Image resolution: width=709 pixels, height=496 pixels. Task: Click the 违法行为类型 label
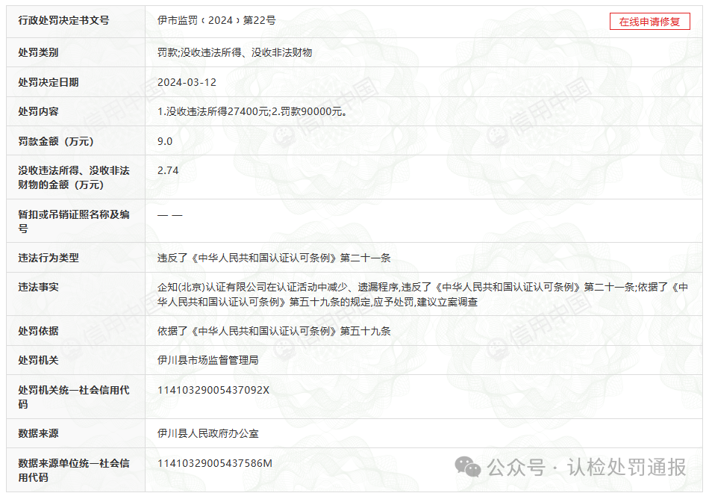point(49,258)
